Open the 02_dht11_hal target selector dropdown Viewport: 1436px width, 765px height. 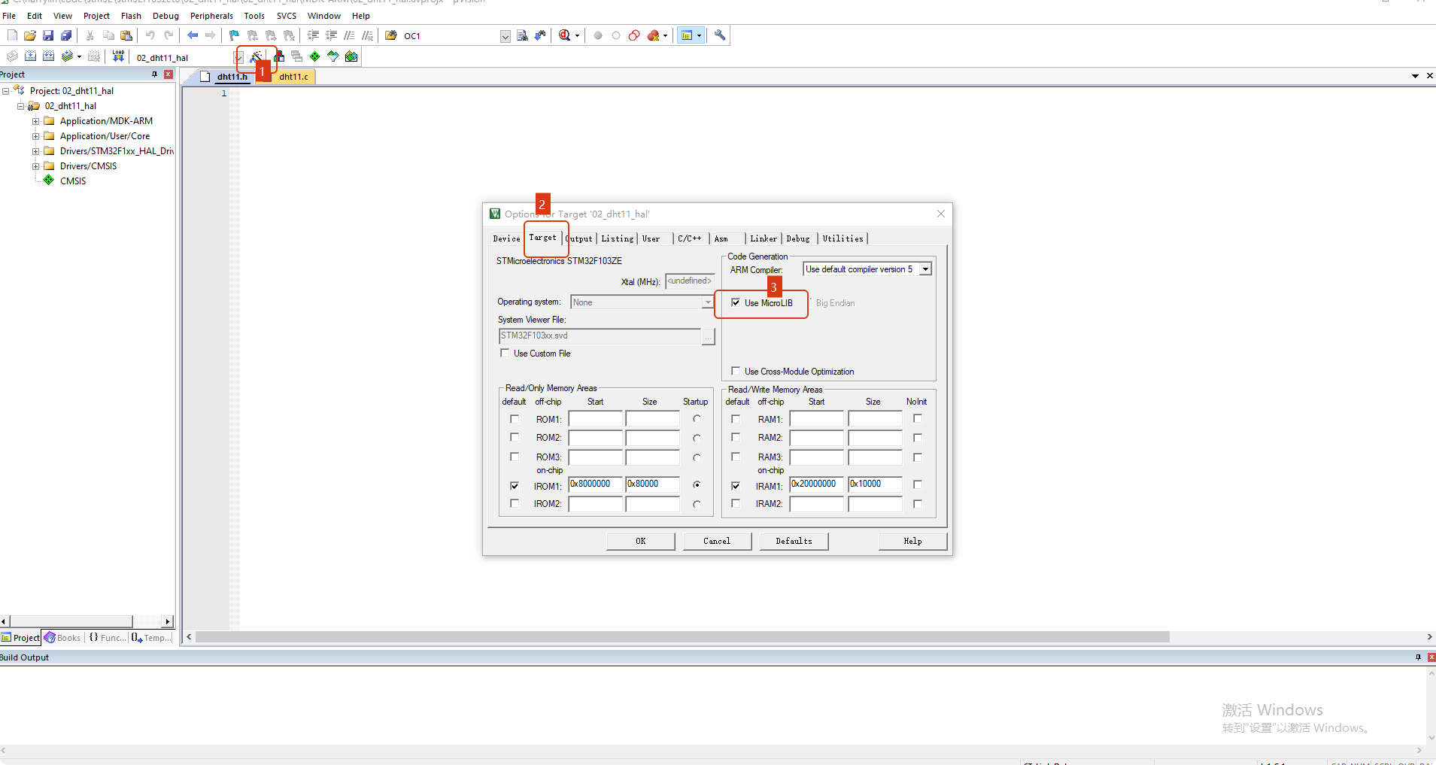(238, 57)
